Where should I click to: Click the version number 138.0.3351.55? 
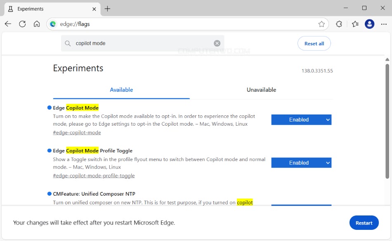click(x=317, y=71)
